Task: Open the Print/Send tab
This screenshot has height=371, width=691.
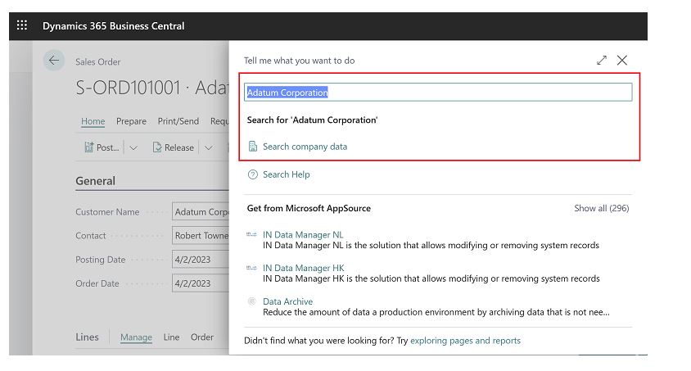Action: click(178, 121)
